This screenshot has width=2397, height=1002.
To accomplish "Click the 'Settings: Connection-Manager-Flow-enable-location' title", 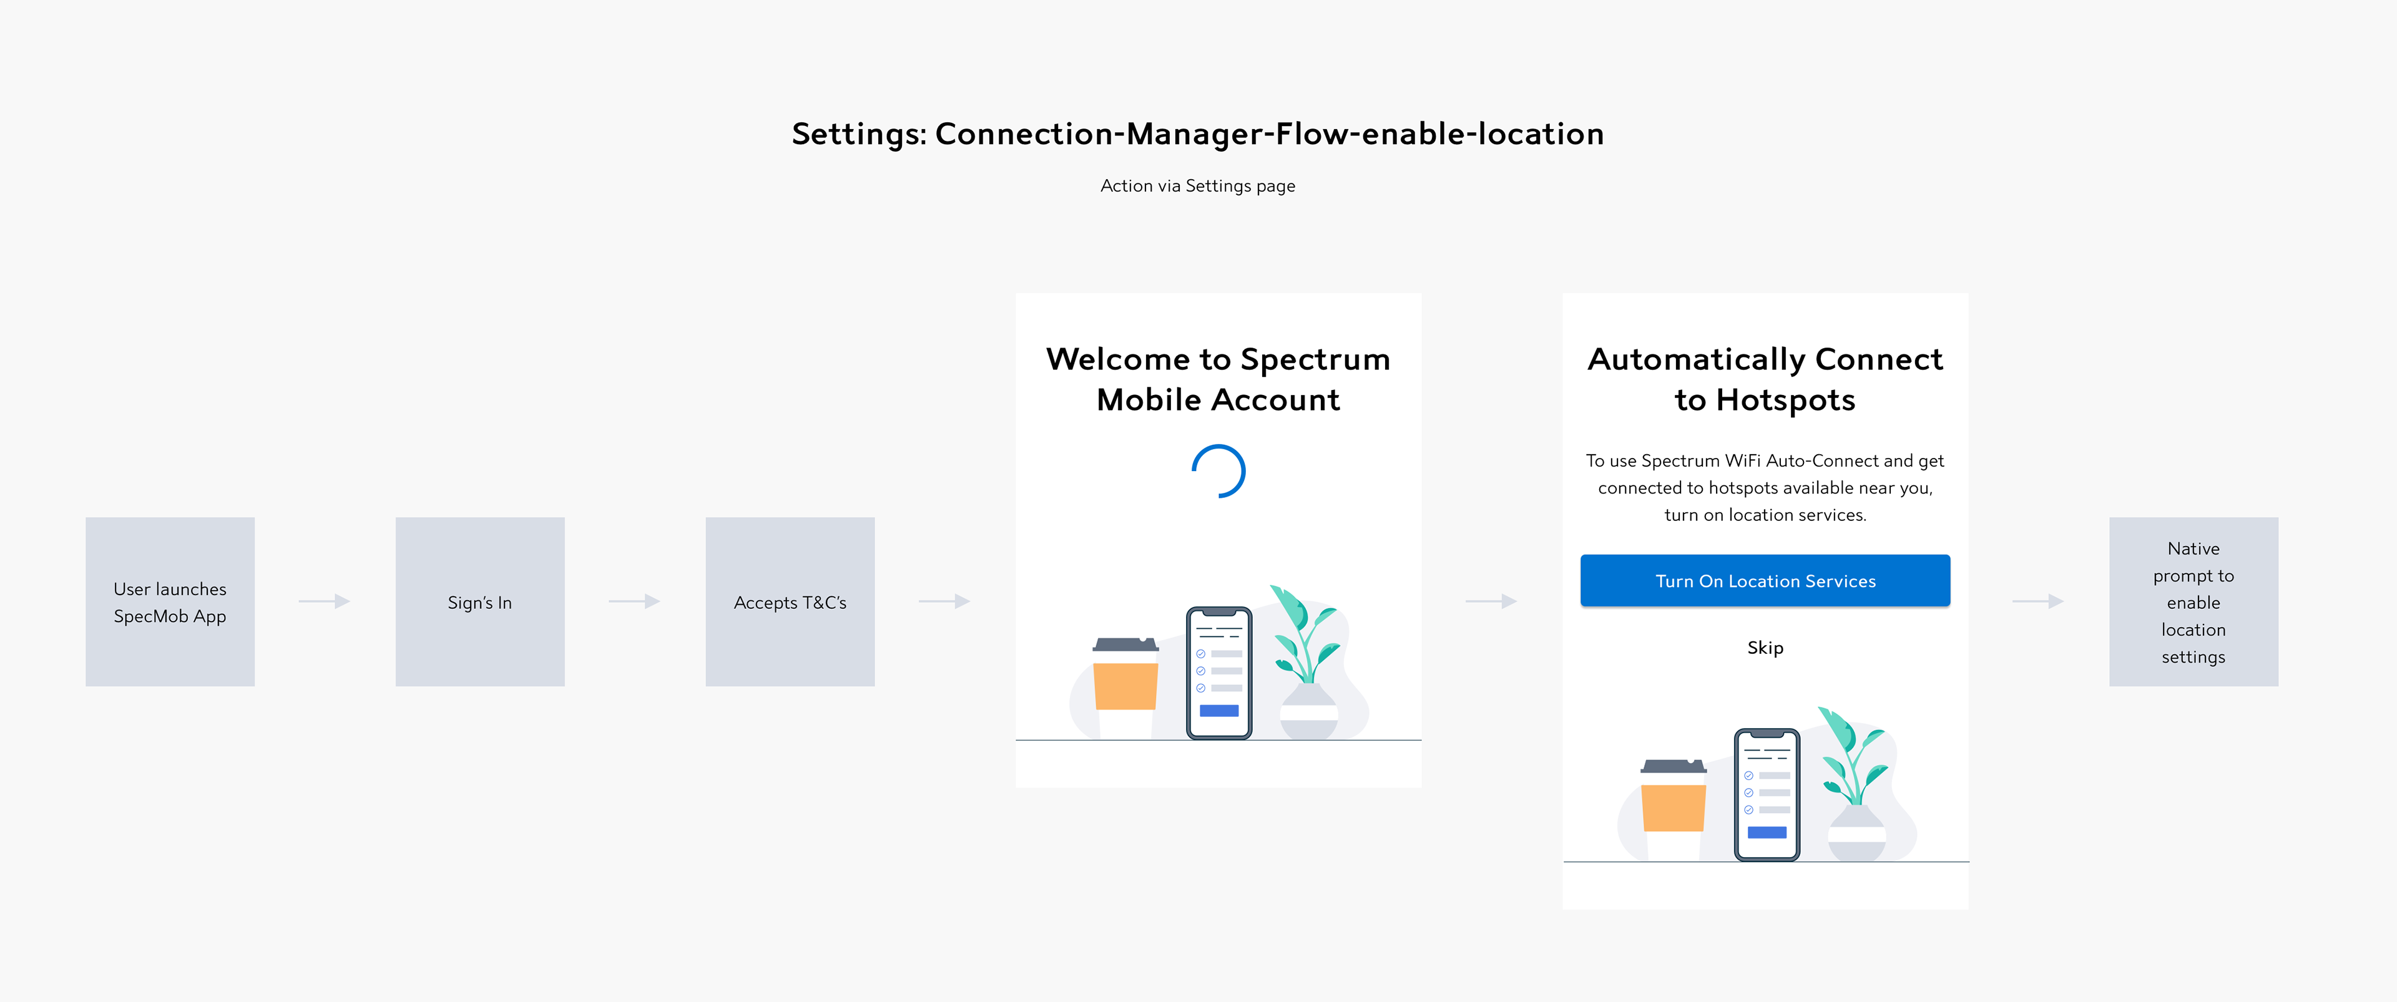I will (1198, 134).
